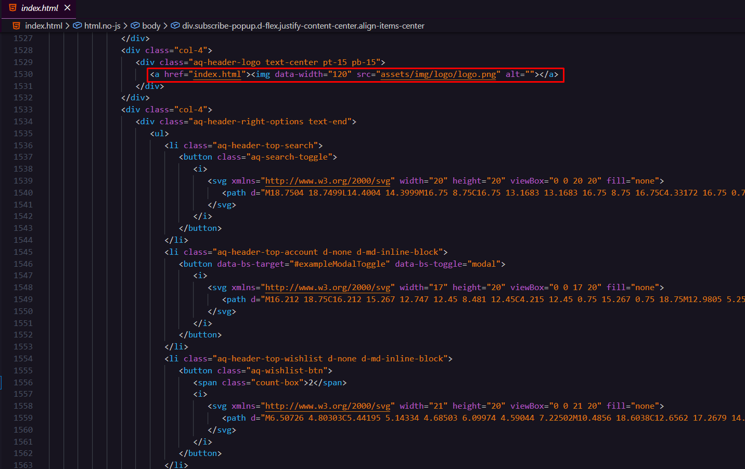Image resolution: width=745 pixels, height=469 pixels.
Task: Click the element icon beside body breadcrumb
Action: pyautogui.click(x=135, y=25)
